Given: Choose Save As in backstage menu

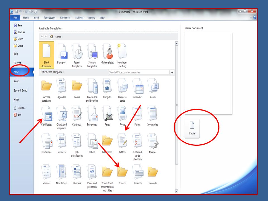Looking at the screenshot, I should (19, 32).
